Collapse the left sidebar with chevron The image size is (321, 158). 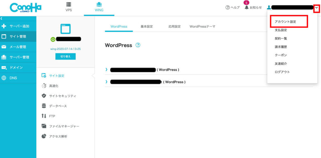click(x=1, y=18)
